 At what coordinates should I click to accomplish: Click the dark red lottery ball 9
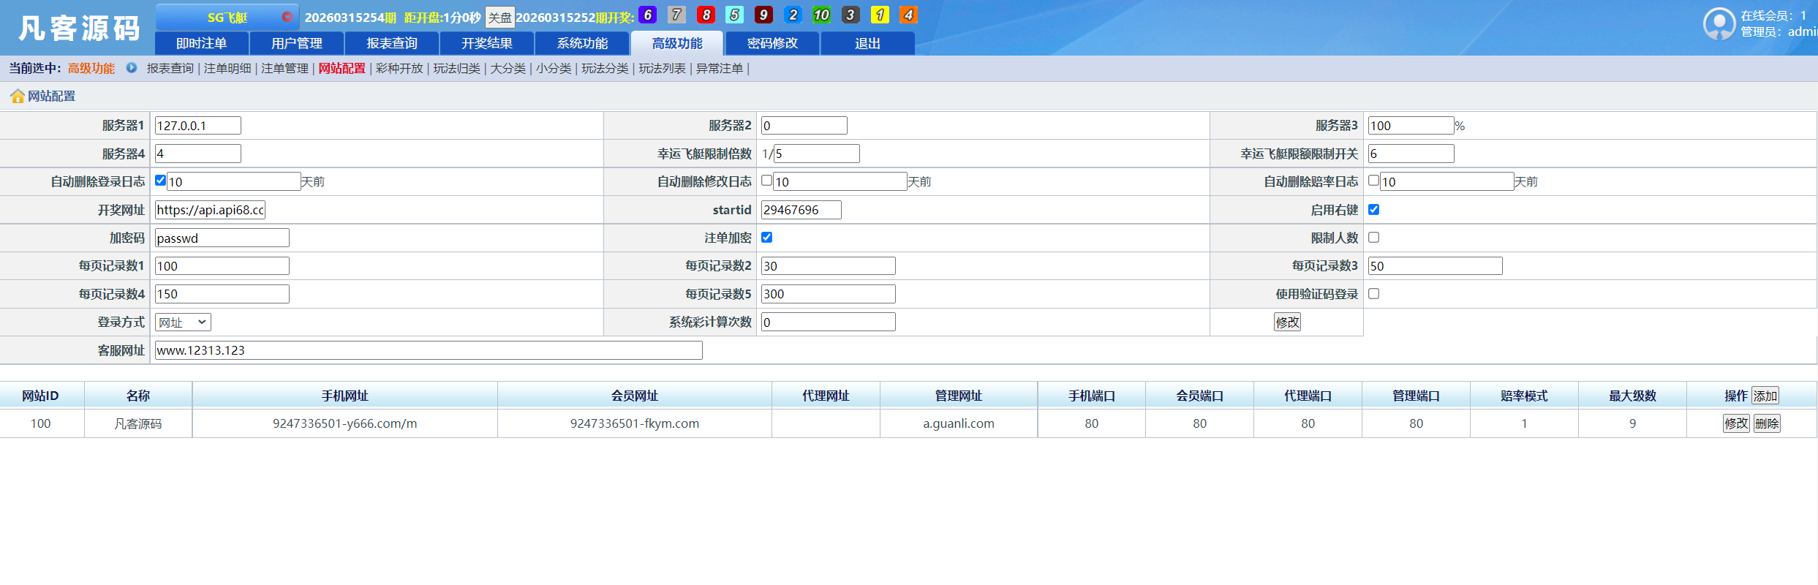coord(763,15)
